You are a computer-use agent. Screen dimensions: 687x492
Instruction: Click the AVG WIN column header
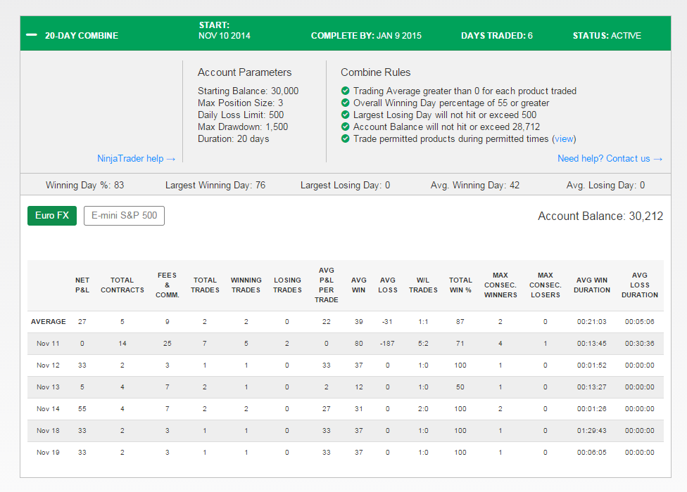click(358, 285)
